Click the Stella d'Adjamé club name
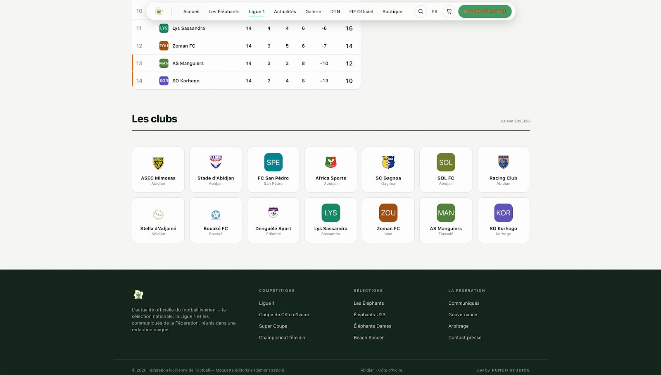The height and width of the screenshot is (375, 661). click(x=158, y=229)
